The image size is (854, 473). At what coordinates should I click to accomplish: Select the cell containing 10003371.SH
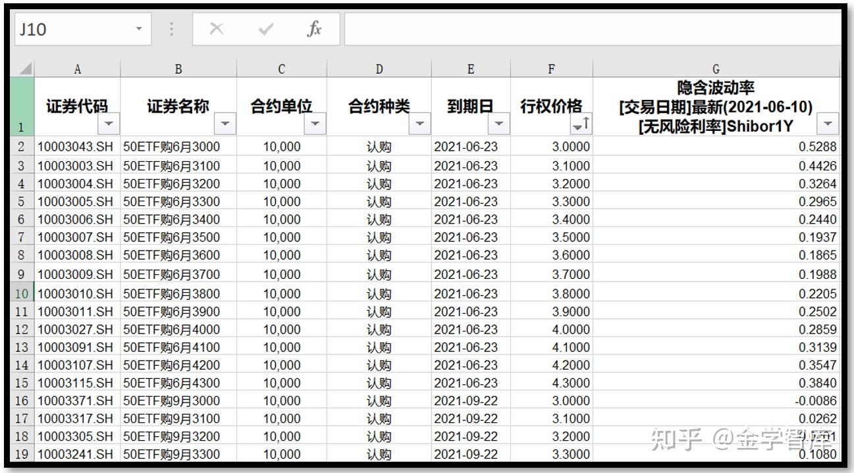pos(77,401)
